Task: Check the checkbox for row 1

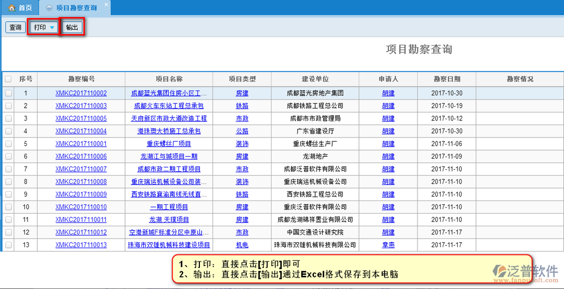Action: [8, 93]
